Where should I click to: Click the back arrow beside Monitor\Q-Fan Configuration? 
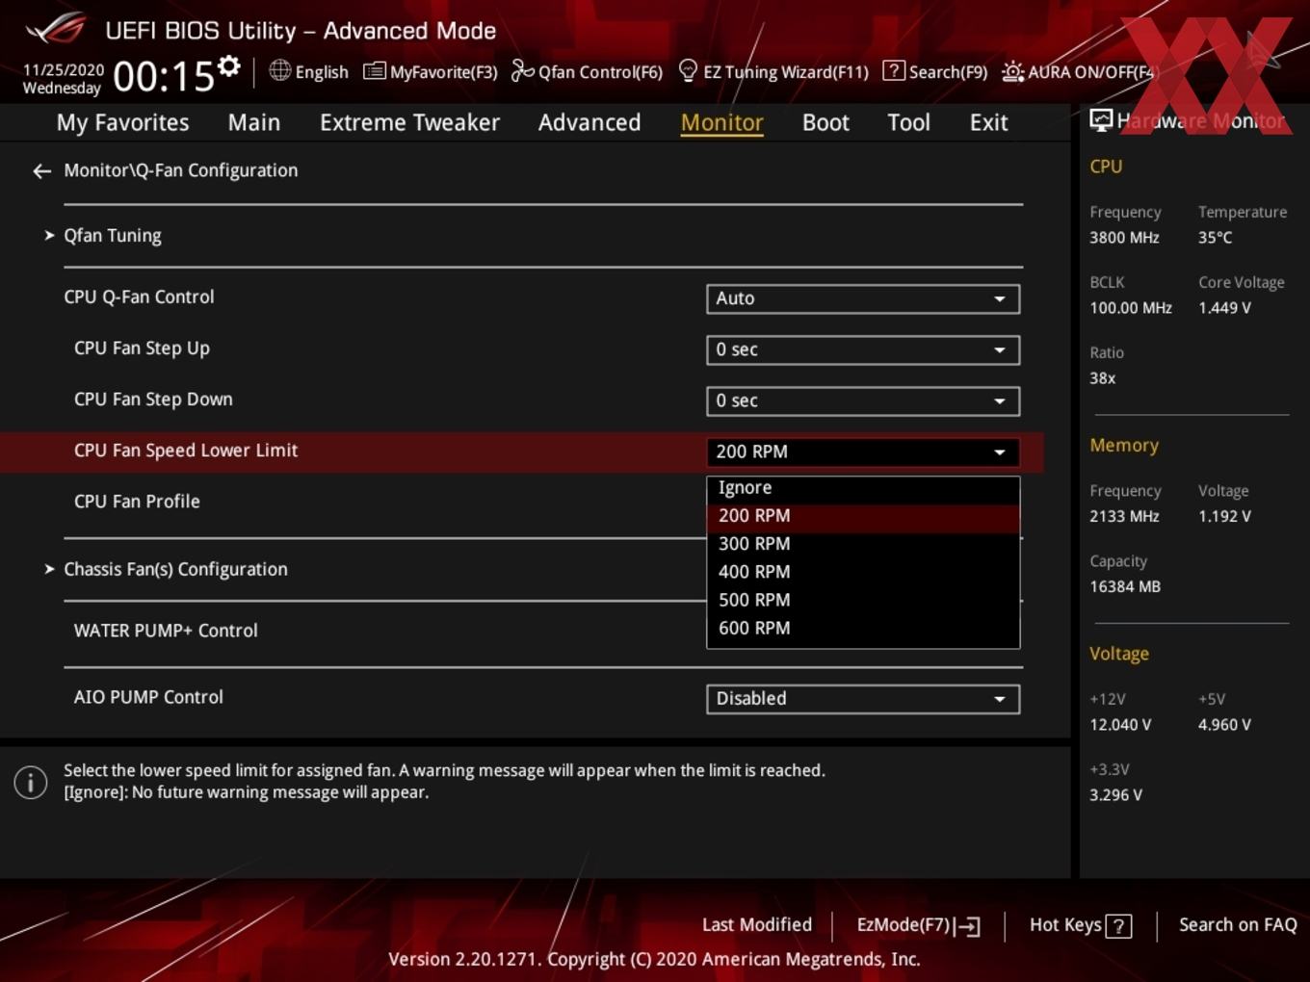pyautogui.click(x=41, y=171)
